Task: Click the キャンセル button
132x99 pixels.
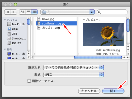Action: (89, 91)
